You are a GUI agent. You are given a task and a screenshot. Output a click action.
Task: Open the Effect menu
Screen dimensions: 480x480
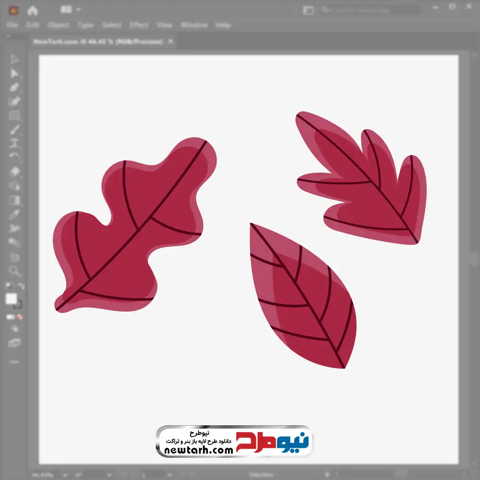coord(139,25)
